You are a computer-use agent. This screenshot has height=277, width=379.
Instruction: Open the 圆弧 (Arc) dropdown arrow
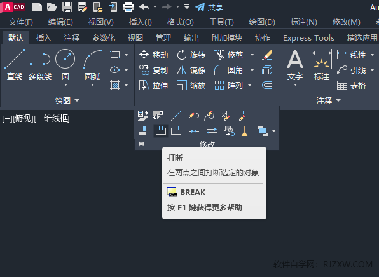pyautogui.click(x=92, y=84)
